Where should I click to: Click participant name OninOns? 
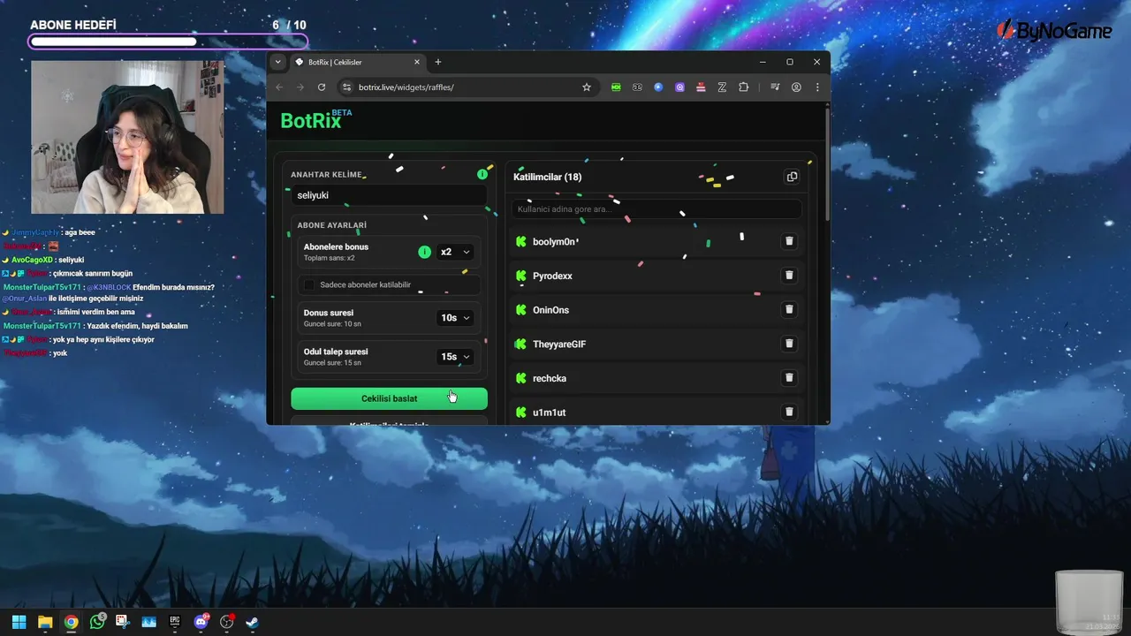[x=550, y=310]
